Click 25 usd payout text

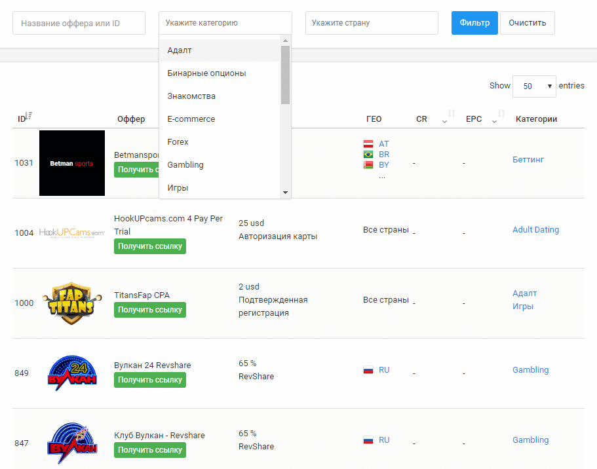251,223
